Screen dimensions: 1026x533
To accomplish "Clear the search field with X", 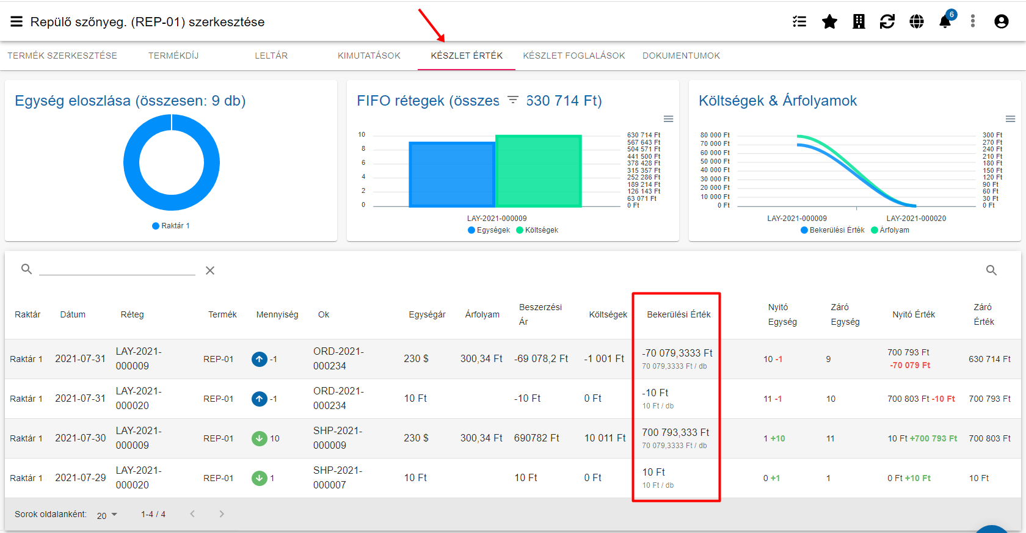I will click(x=210, y=270).
